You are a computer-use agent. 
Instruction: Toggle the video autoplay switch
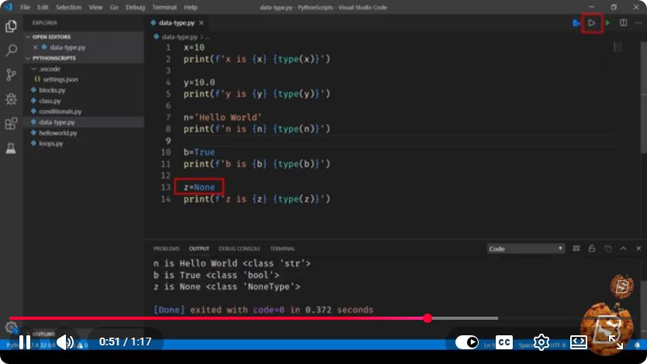[x=467, y=342]
